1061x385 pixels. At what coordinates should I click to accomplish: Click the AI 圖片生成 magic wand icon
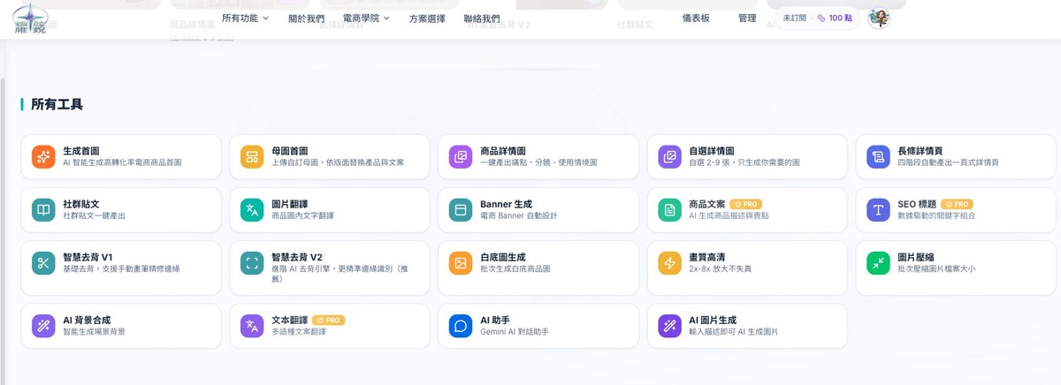[669, 326]
